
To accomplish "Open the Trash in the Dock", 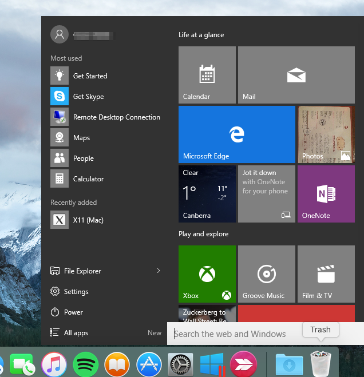I will coord(321,363).
